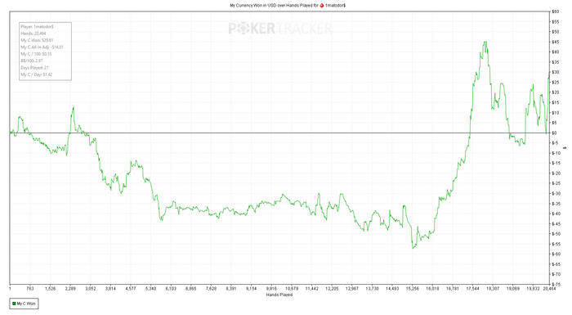Select the 'My C All-In Adj: -$14.01' line

coord(42,47)
